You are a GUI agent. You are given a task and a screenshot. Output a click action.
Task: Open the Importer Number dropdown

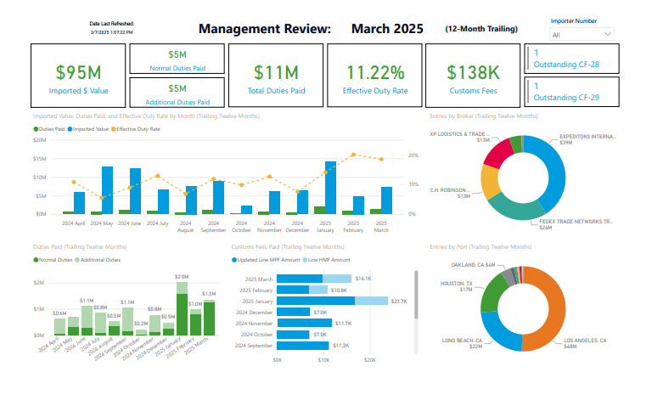[582, 35]
